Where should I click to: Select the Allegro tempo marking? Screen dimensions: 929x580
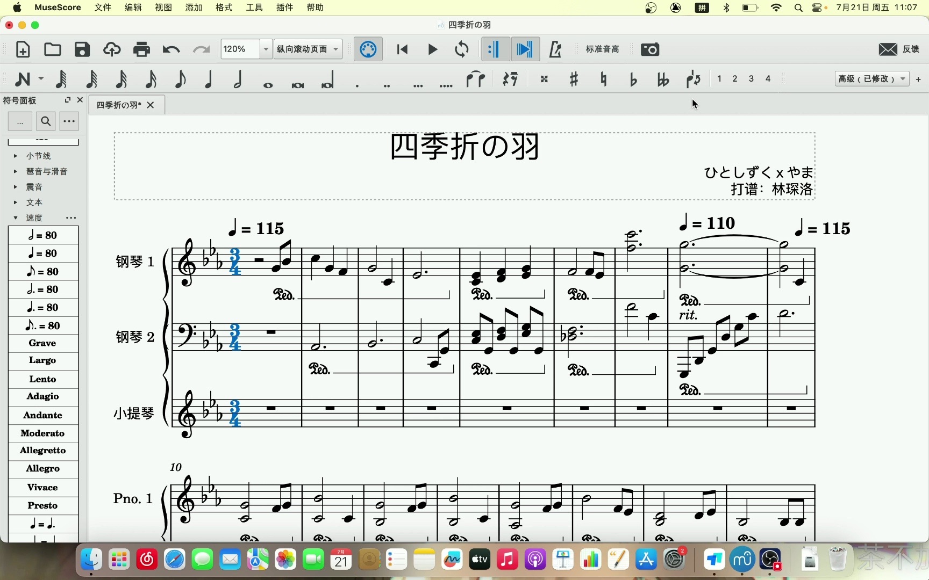point(43,469)
